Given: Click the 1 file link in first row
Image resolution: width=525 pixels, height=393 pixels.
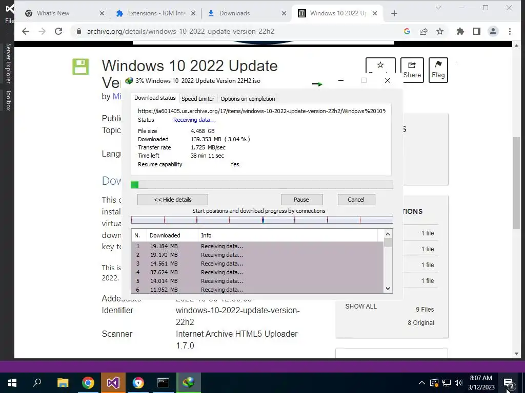Looking at the screenshot, I should point(428,233).
